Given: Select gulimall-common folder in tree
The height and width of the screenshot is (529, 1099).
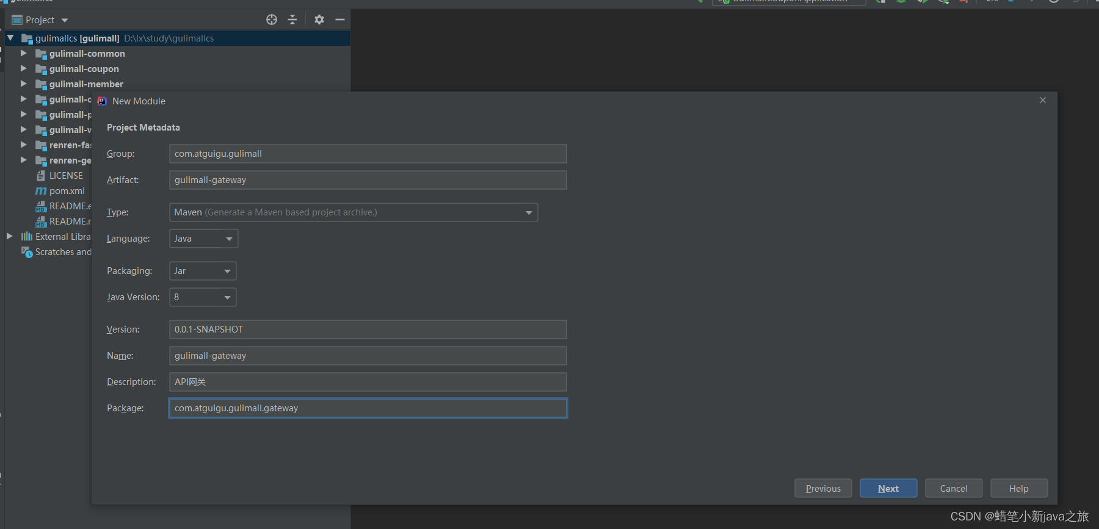Looking at the screenshot, I should (x=87, y=54).
